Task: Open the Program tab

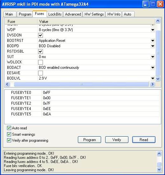Action: point(25,14)
